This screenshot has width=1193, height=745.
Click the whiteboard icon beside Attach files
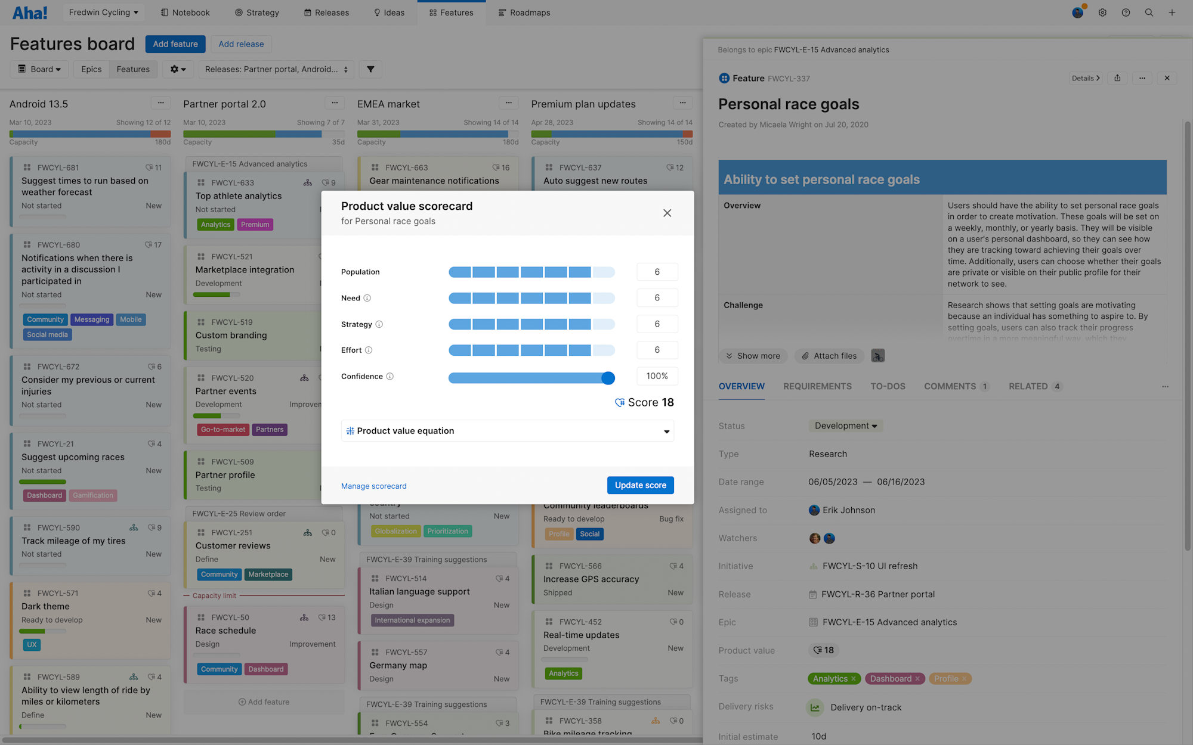(x=877, y=356)
